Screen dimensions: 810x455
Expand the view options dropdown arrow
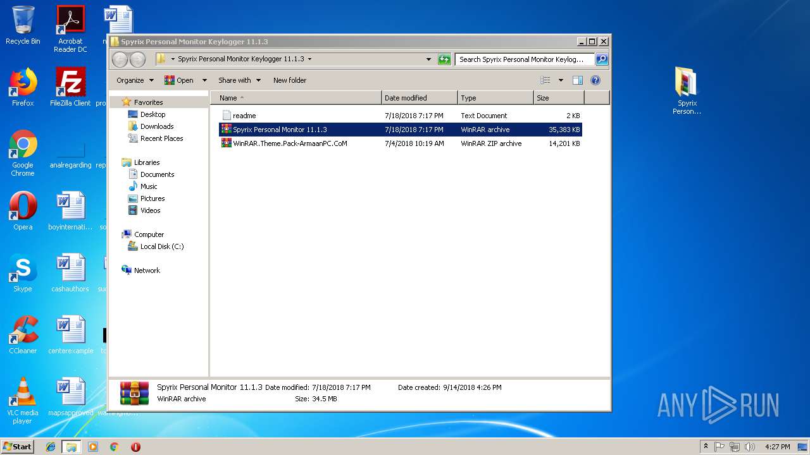pos(561,80)
